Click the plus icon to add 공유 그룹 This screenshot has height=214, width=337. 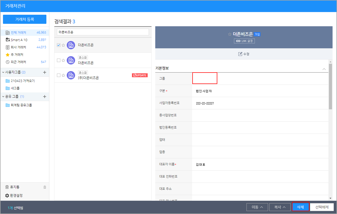click(44, 97)
